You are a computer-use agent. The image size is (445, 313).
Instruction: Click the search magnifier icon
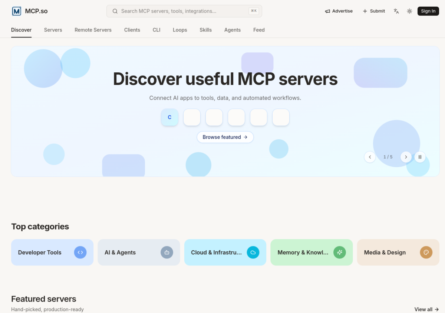[x=115, y=11]
